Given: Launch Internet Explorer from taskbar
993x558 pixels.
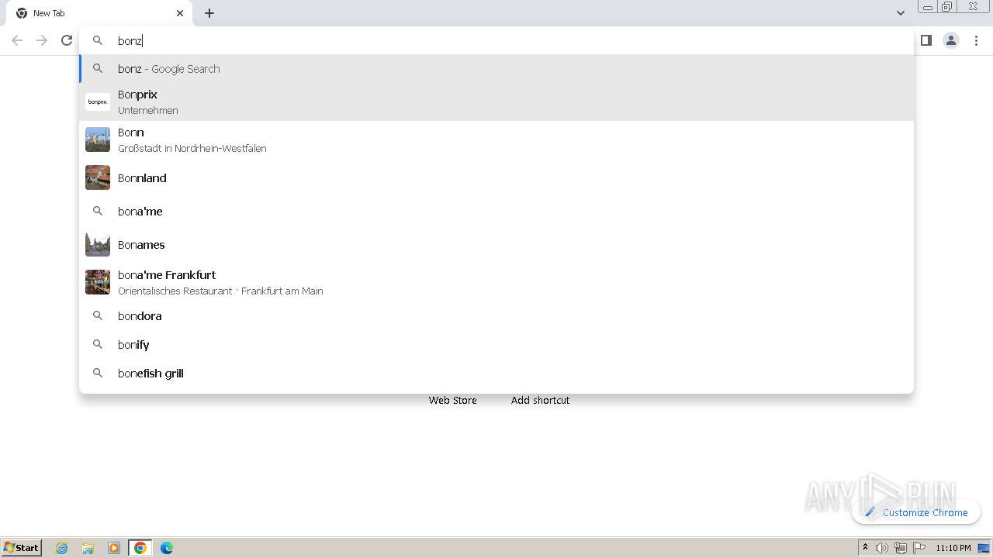Looking at the screenshot, I should tap(62, 548).
